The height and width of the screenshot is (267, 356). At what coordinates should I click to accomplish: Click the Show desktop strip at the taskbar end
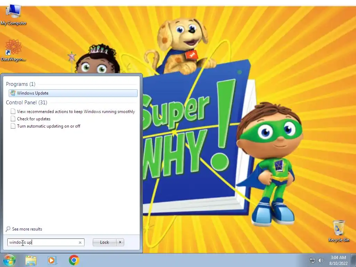[354, 260]
